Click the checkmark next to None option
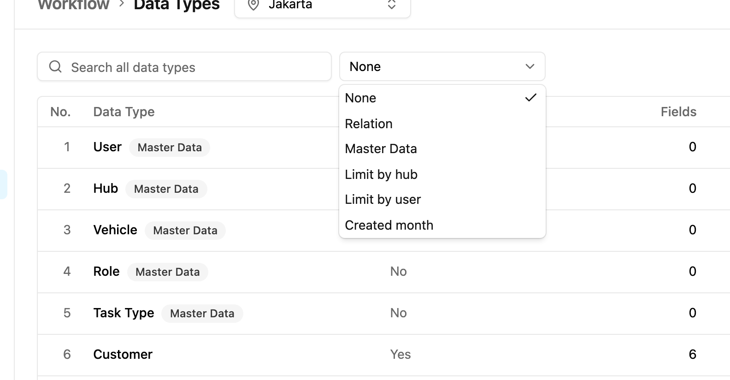This screenshot has width=730, height=380. pos(531,98)
